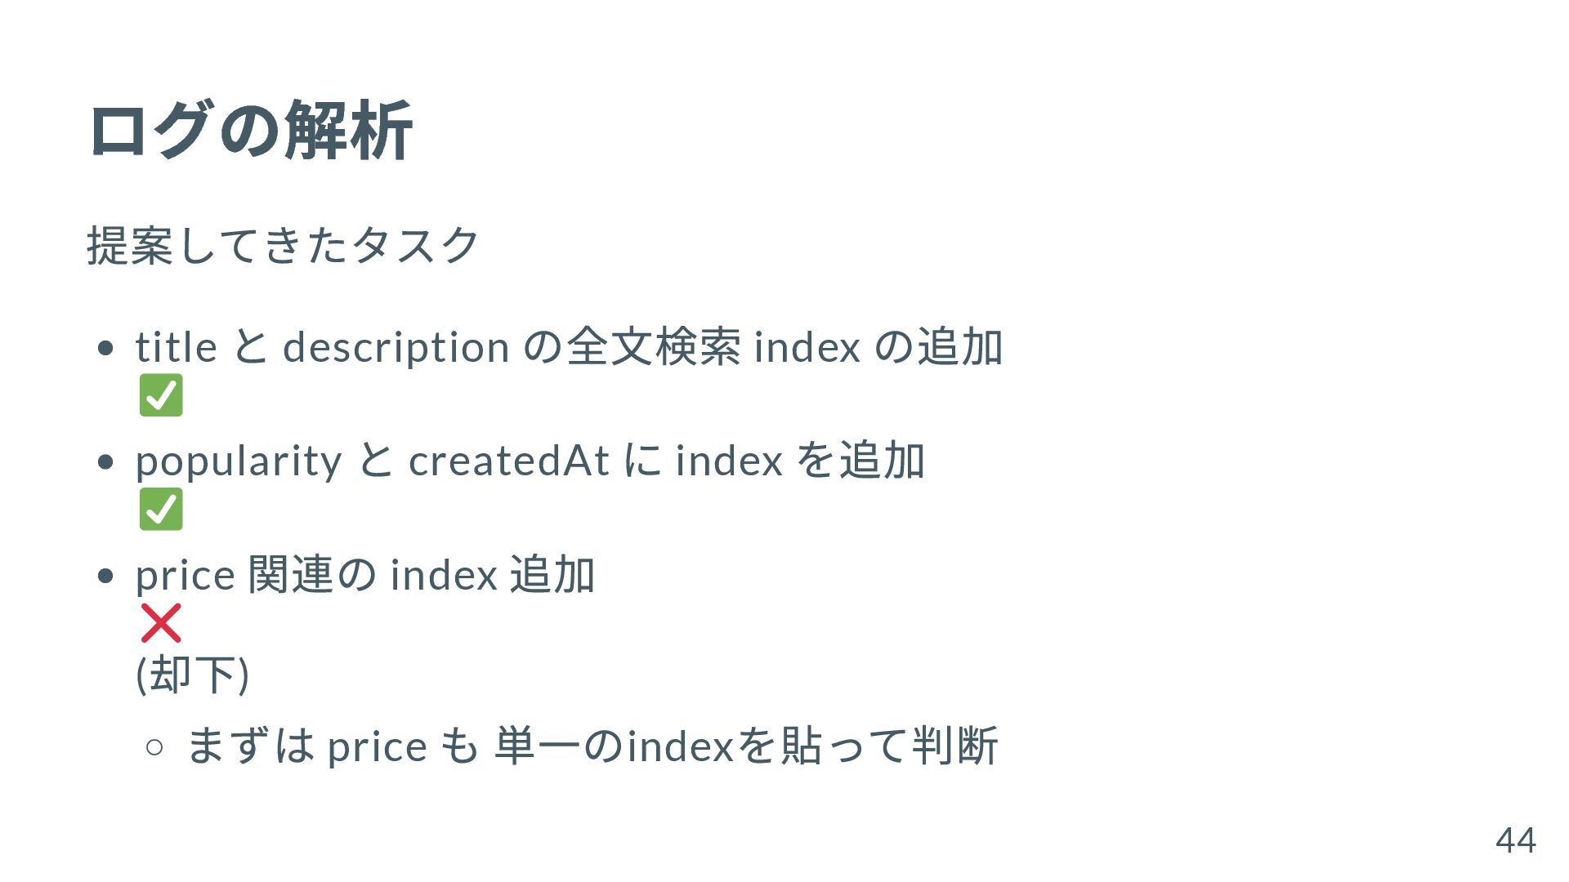Click the subtitle 提案してきたタスク
This screenshot has height=882, width=1569.
pos(283,245)
